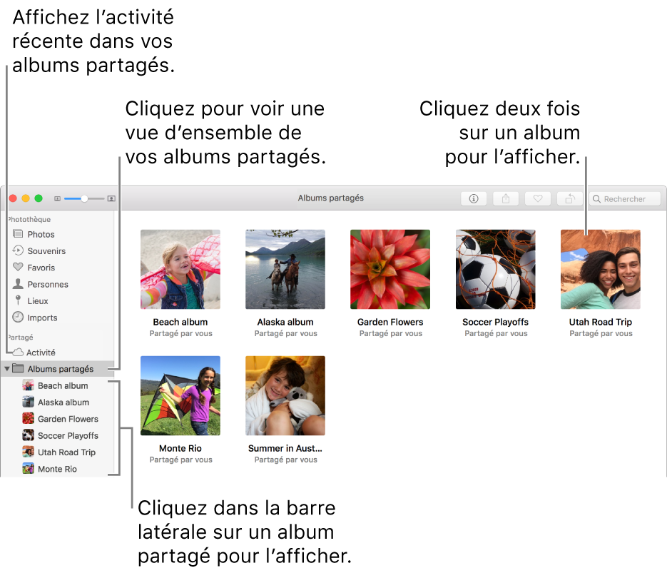Go to Personnes in sidebar
667x583 pixels.
47,285
